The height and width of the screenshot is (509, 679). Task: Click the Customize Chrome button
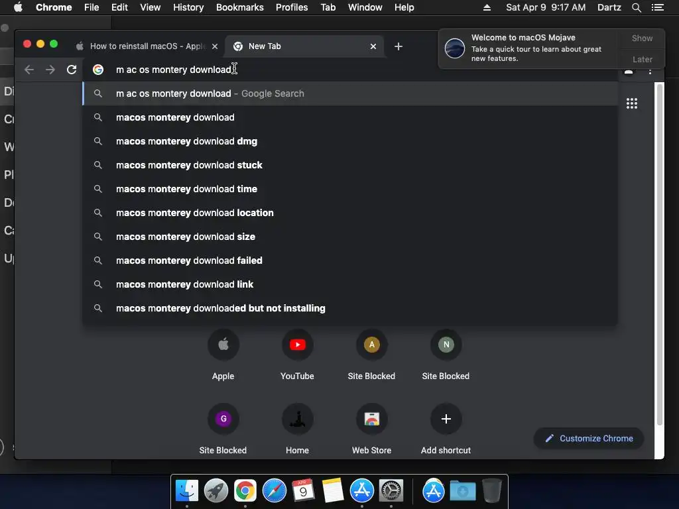589,439
